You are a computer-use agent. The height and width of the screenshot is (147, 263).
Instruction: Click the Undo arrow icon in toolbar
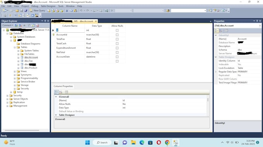[81, 11]
